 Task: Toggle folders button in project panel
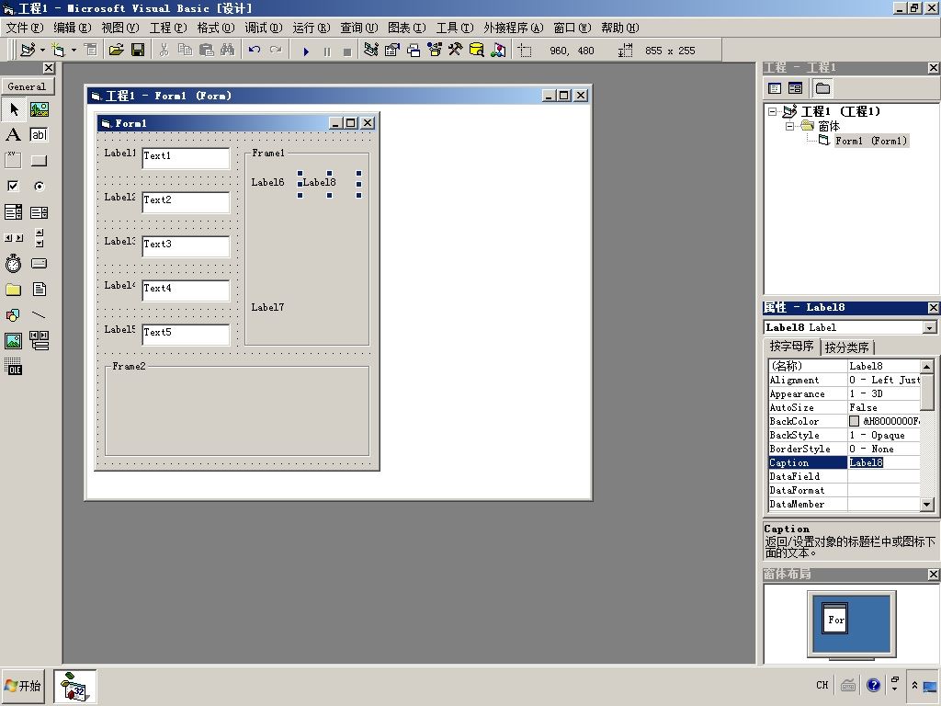(x=822, y=88)
